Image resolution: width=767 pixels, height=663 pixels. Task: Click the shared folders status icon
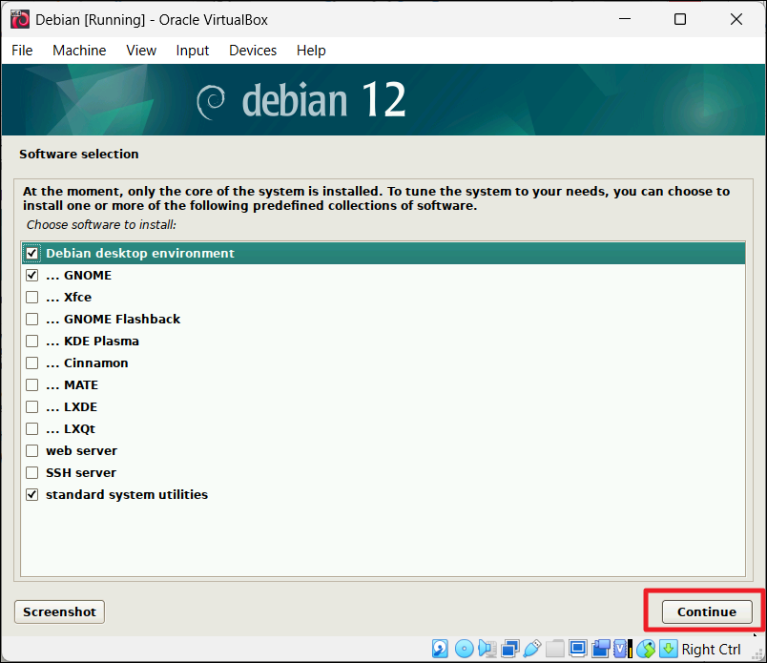tap(555, 649)
